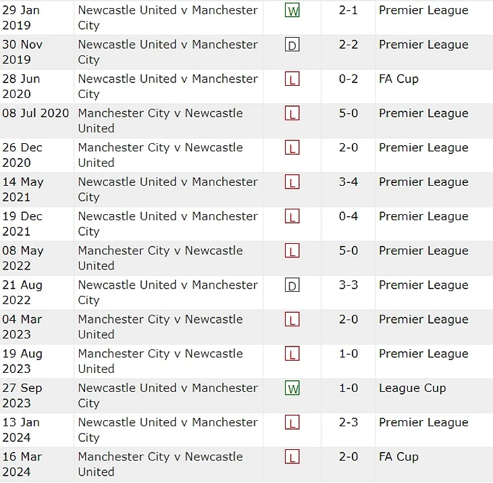
Task: Click the 04 Mar 2023 match date
Action: tap(22, 327)
